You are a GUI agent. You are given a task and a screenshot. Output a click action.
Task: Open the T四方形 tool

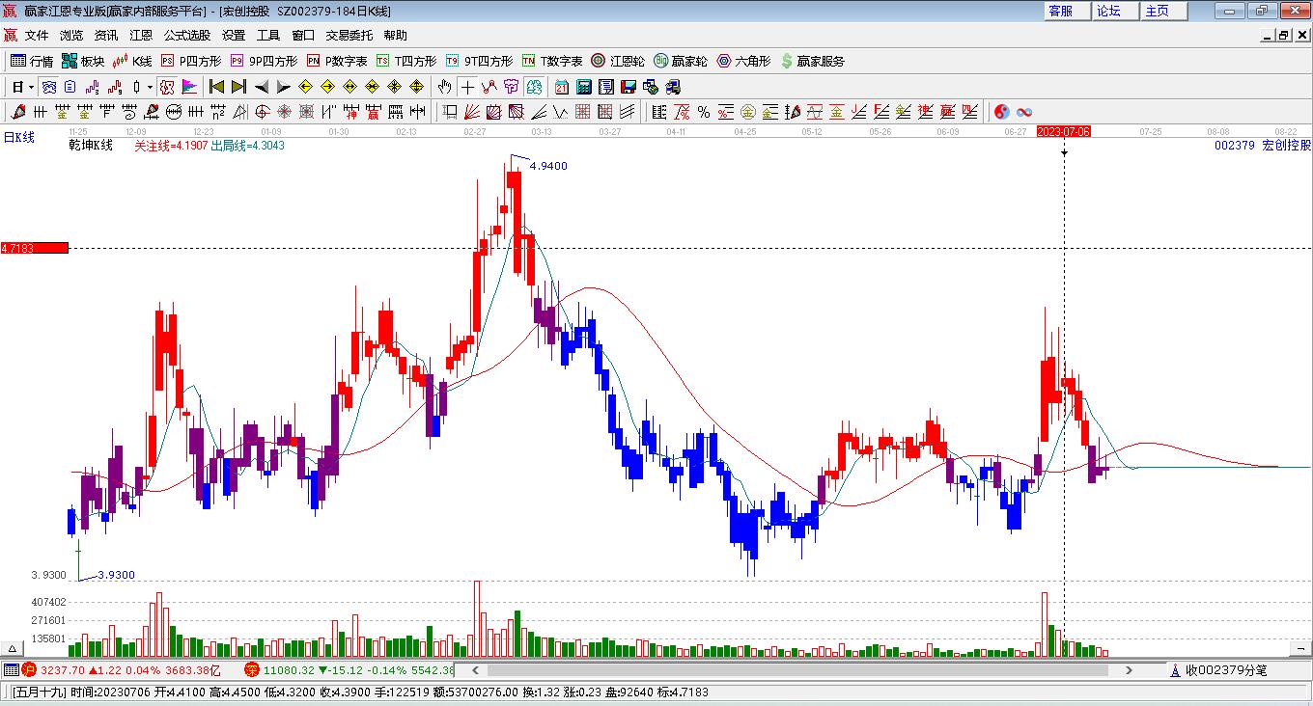(x=406, y=61)
